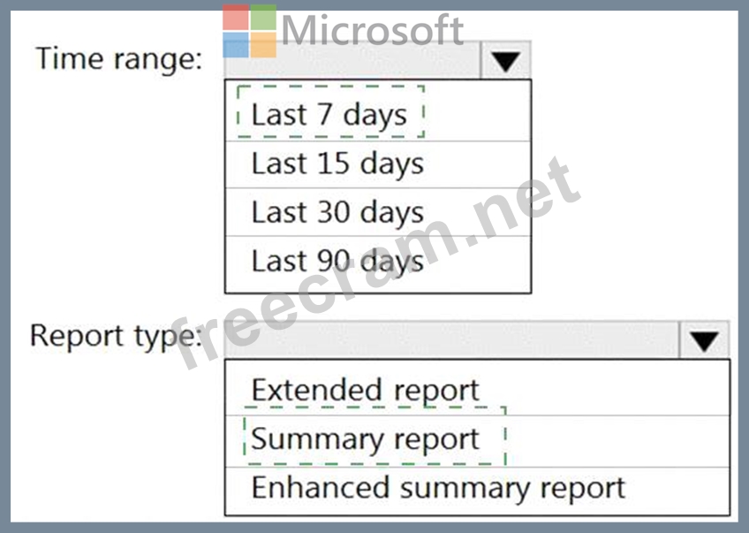This screenshot has width=749, height=533.
Task: Select the Summary report option
Action: point(365,439)
